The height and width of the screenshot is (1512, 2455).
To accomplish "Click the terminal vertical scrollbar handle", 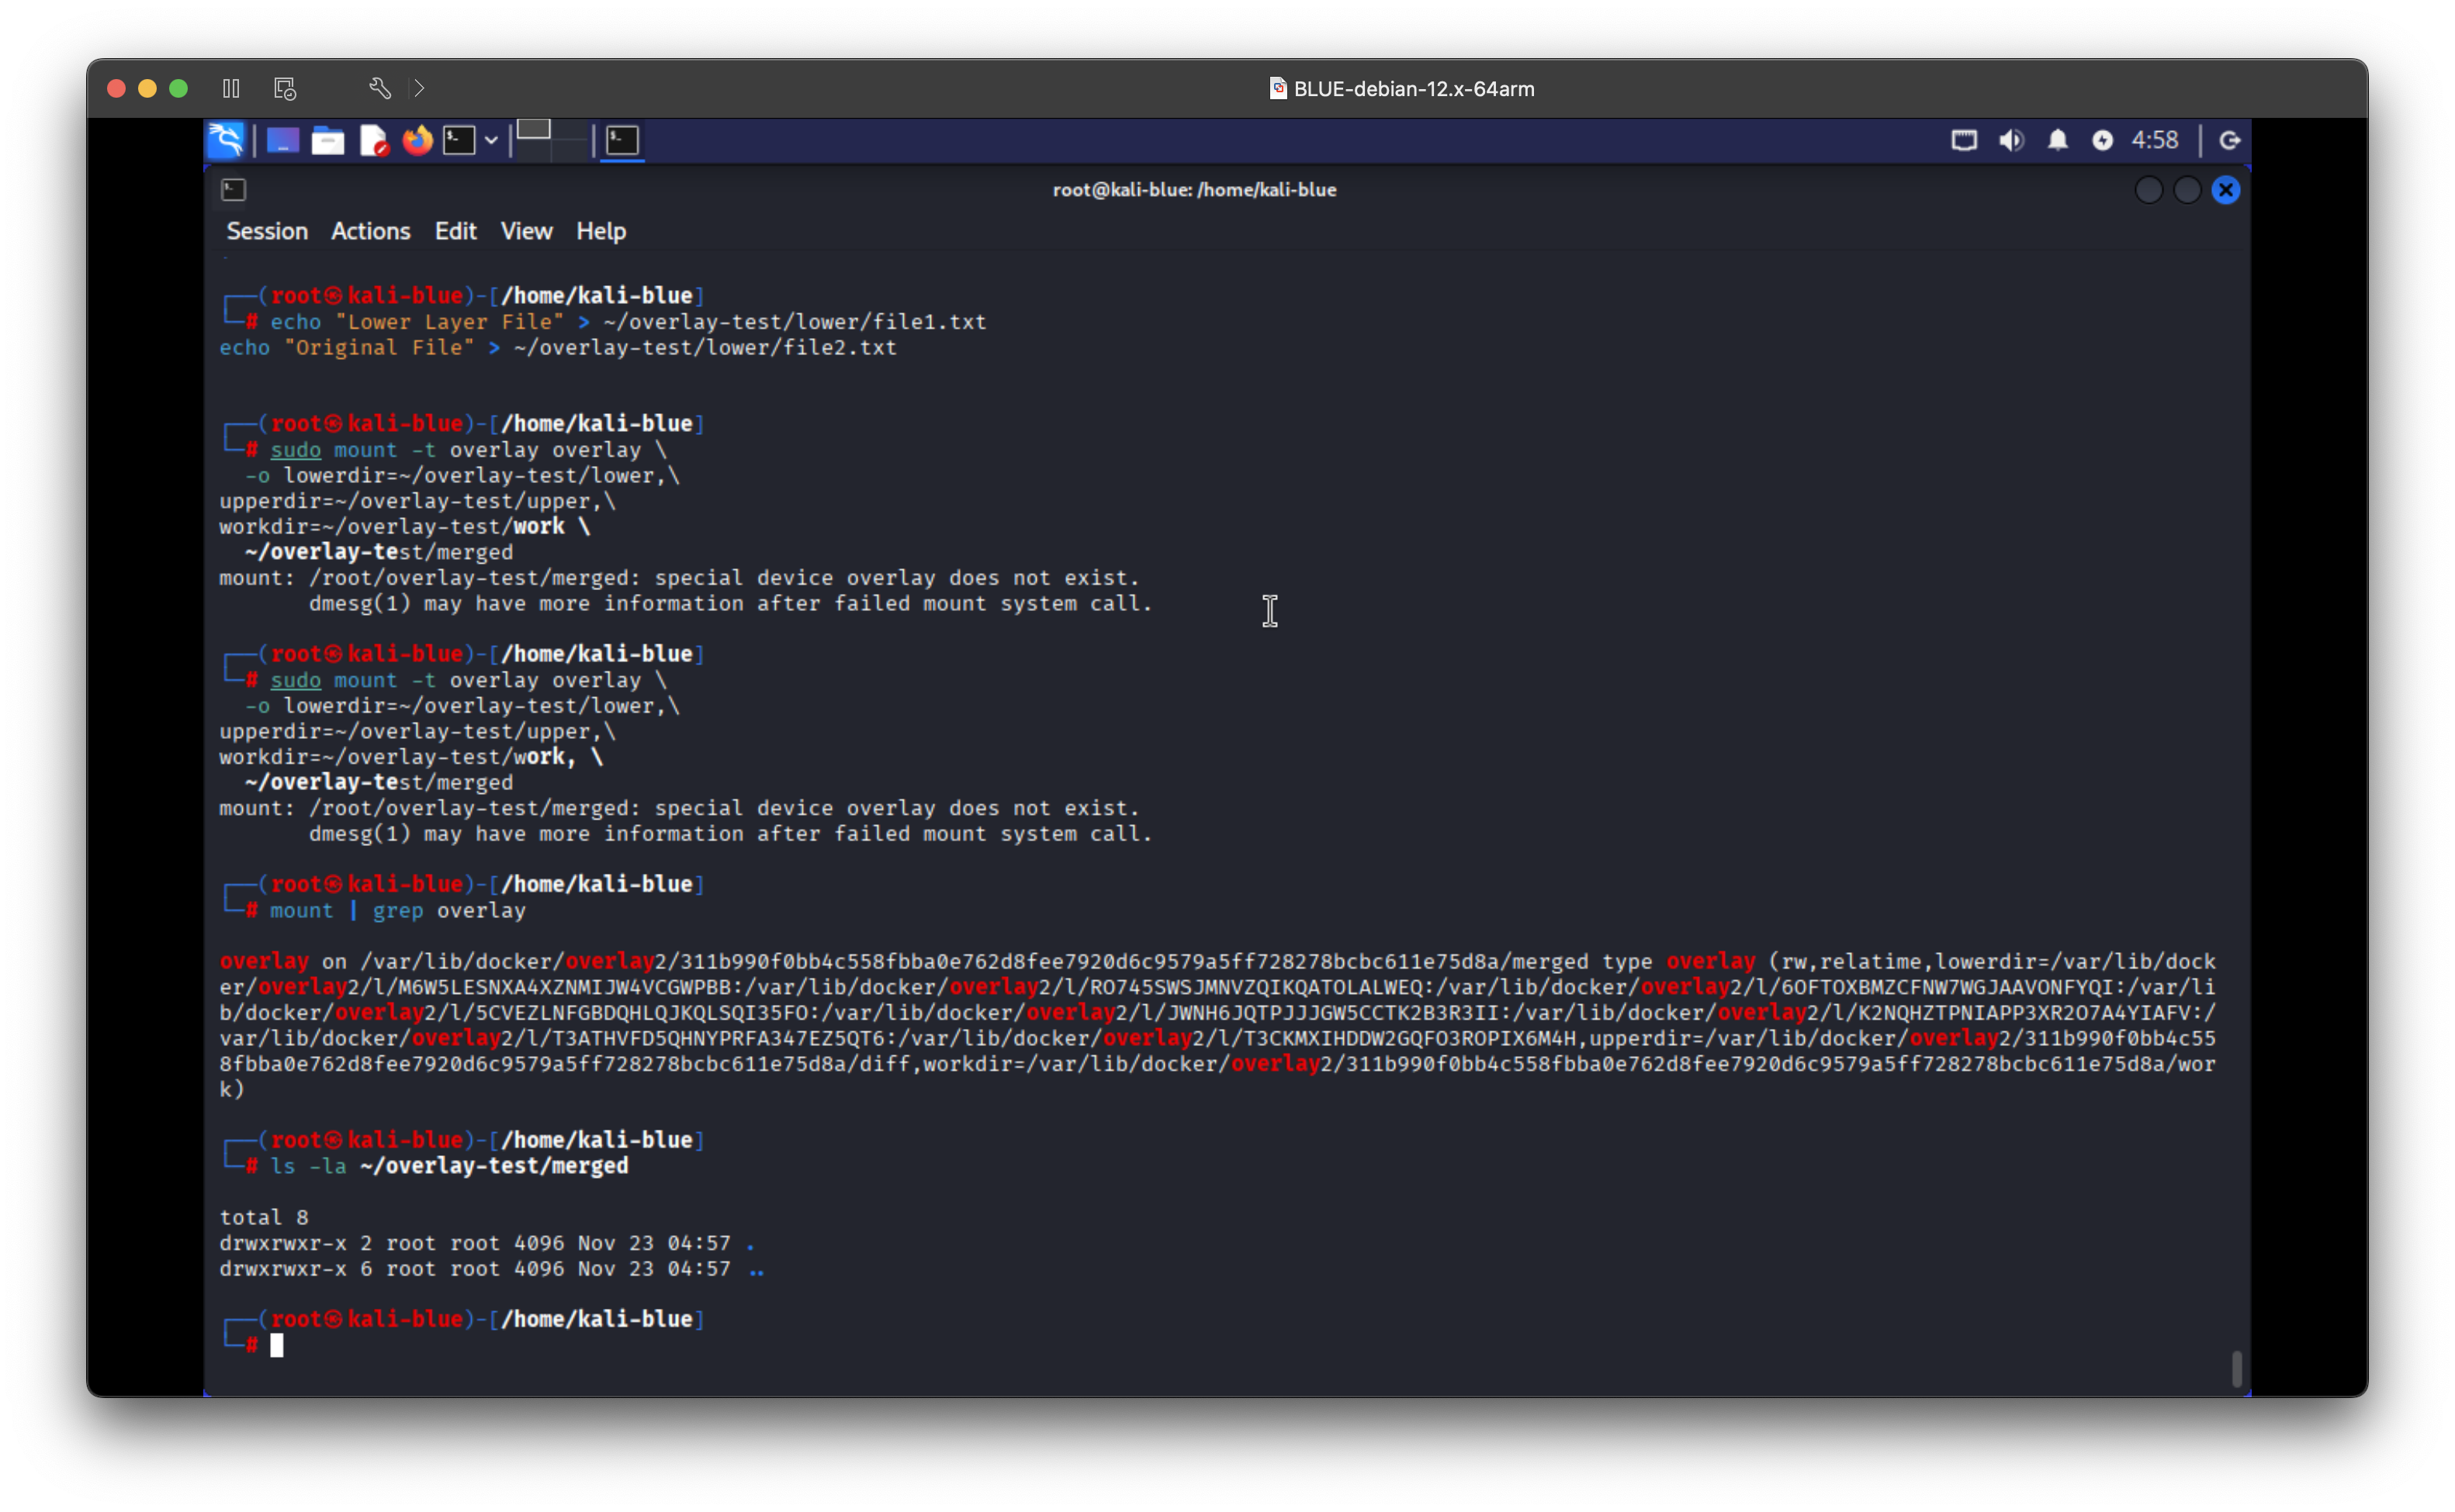I will 2237,1368.
